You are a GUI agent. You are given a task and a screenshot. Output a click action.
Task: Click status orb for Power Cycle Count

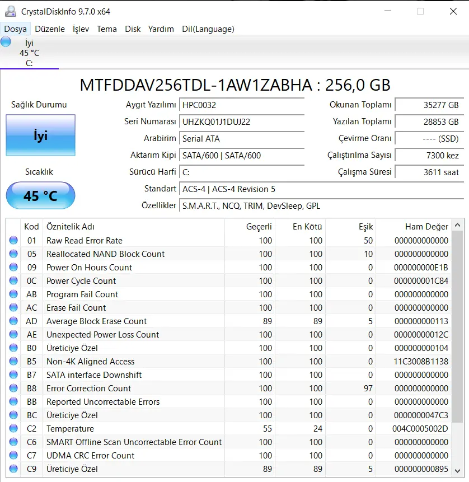pos(13,280)
